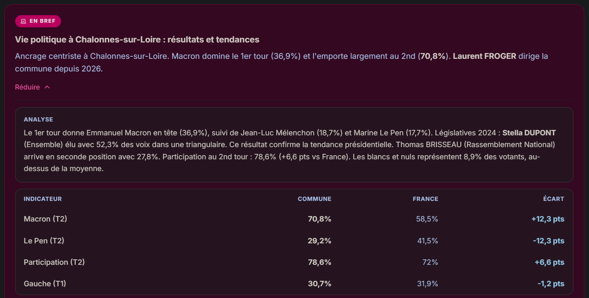Click the icon in the EN BREF badge

[24, 21]
